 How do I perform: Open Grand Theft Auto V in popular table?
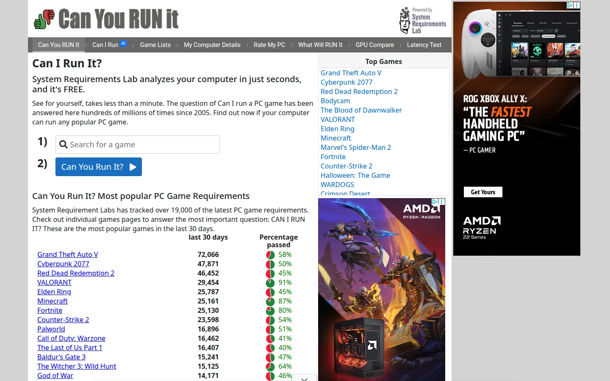pos(67,254)
